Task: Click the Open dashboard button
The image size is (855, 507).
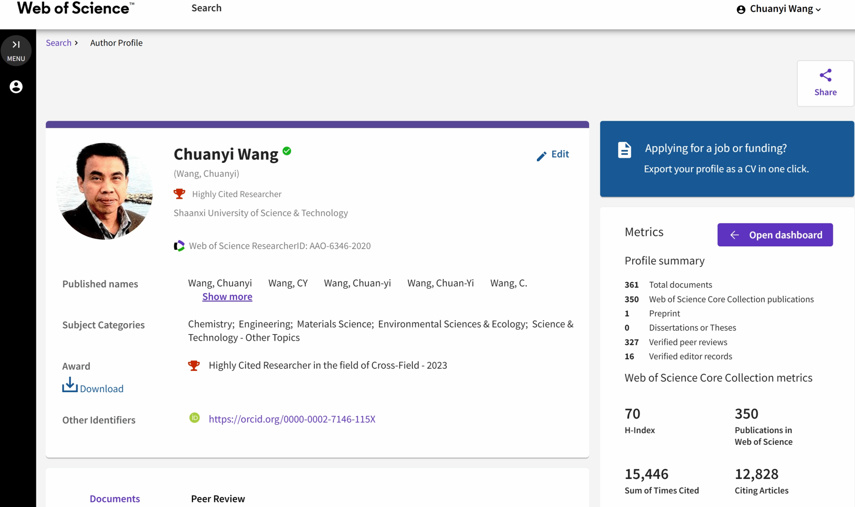Action: [775, 235]
